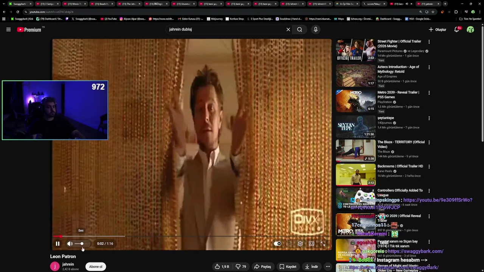Open a new browser tab
Image resolution: width=484 pixels, height=272 pixels.
(445, 4)
